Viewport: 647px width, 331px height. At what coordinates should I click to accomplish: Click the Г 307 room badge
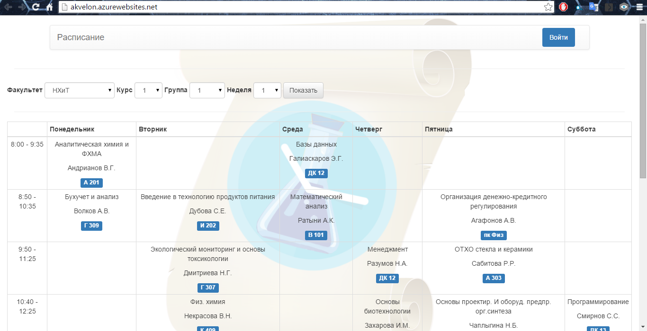[208, 287]
